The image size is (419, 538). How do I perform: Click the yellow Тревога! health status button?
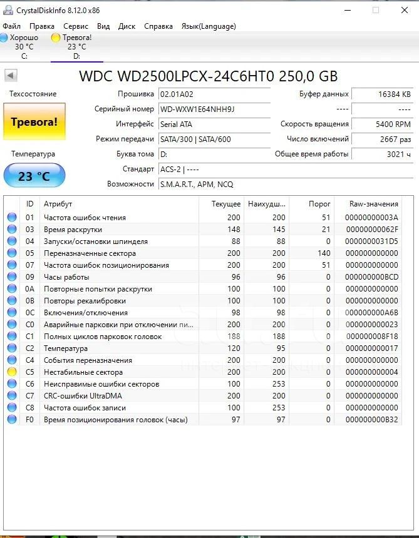34,122
